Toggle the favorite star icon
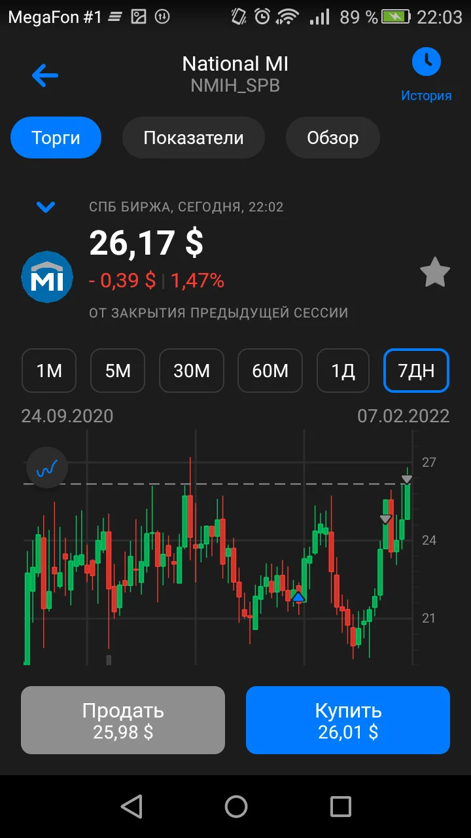 [435, 272]
